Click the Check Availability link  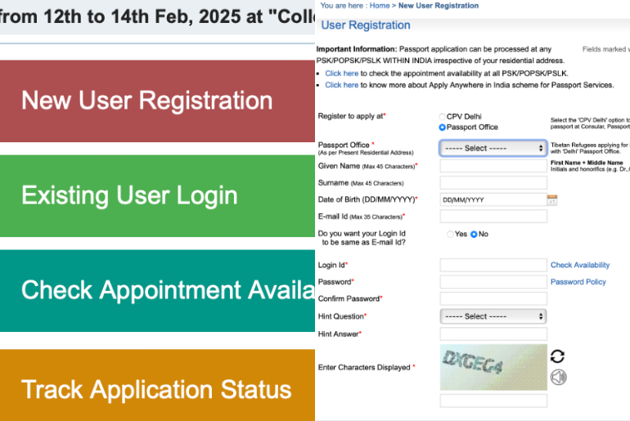point(579,265)
